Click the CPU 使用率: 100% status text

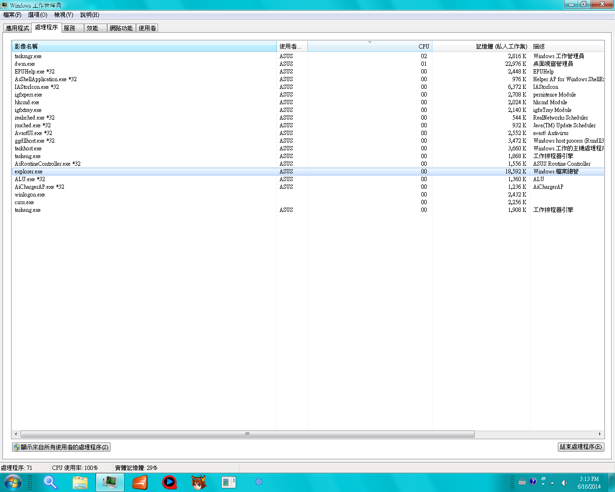pos(75,467)
